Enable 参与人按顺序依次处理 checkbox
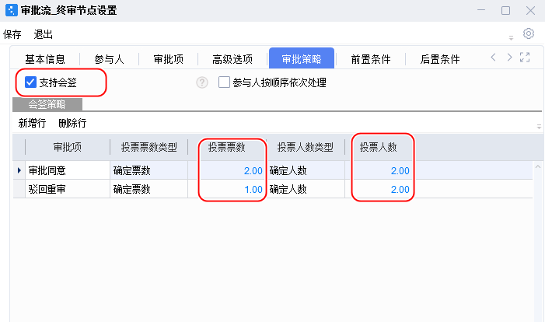 [x=225, y=82]
